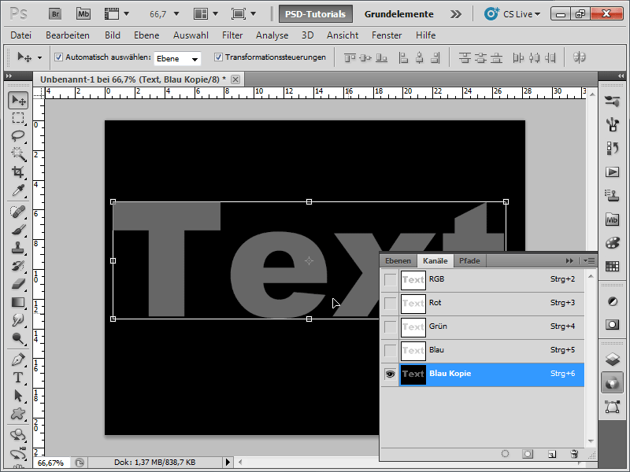
Task: Launch Adobe Bridge via Br icon
Action: (55, 14)
